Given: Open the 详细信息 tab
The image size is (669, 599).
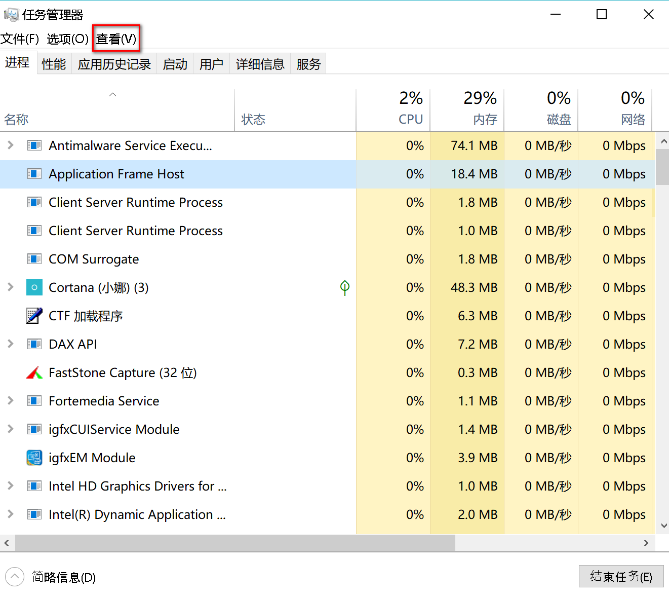Looking at the screenshot, I should [260, 64].
